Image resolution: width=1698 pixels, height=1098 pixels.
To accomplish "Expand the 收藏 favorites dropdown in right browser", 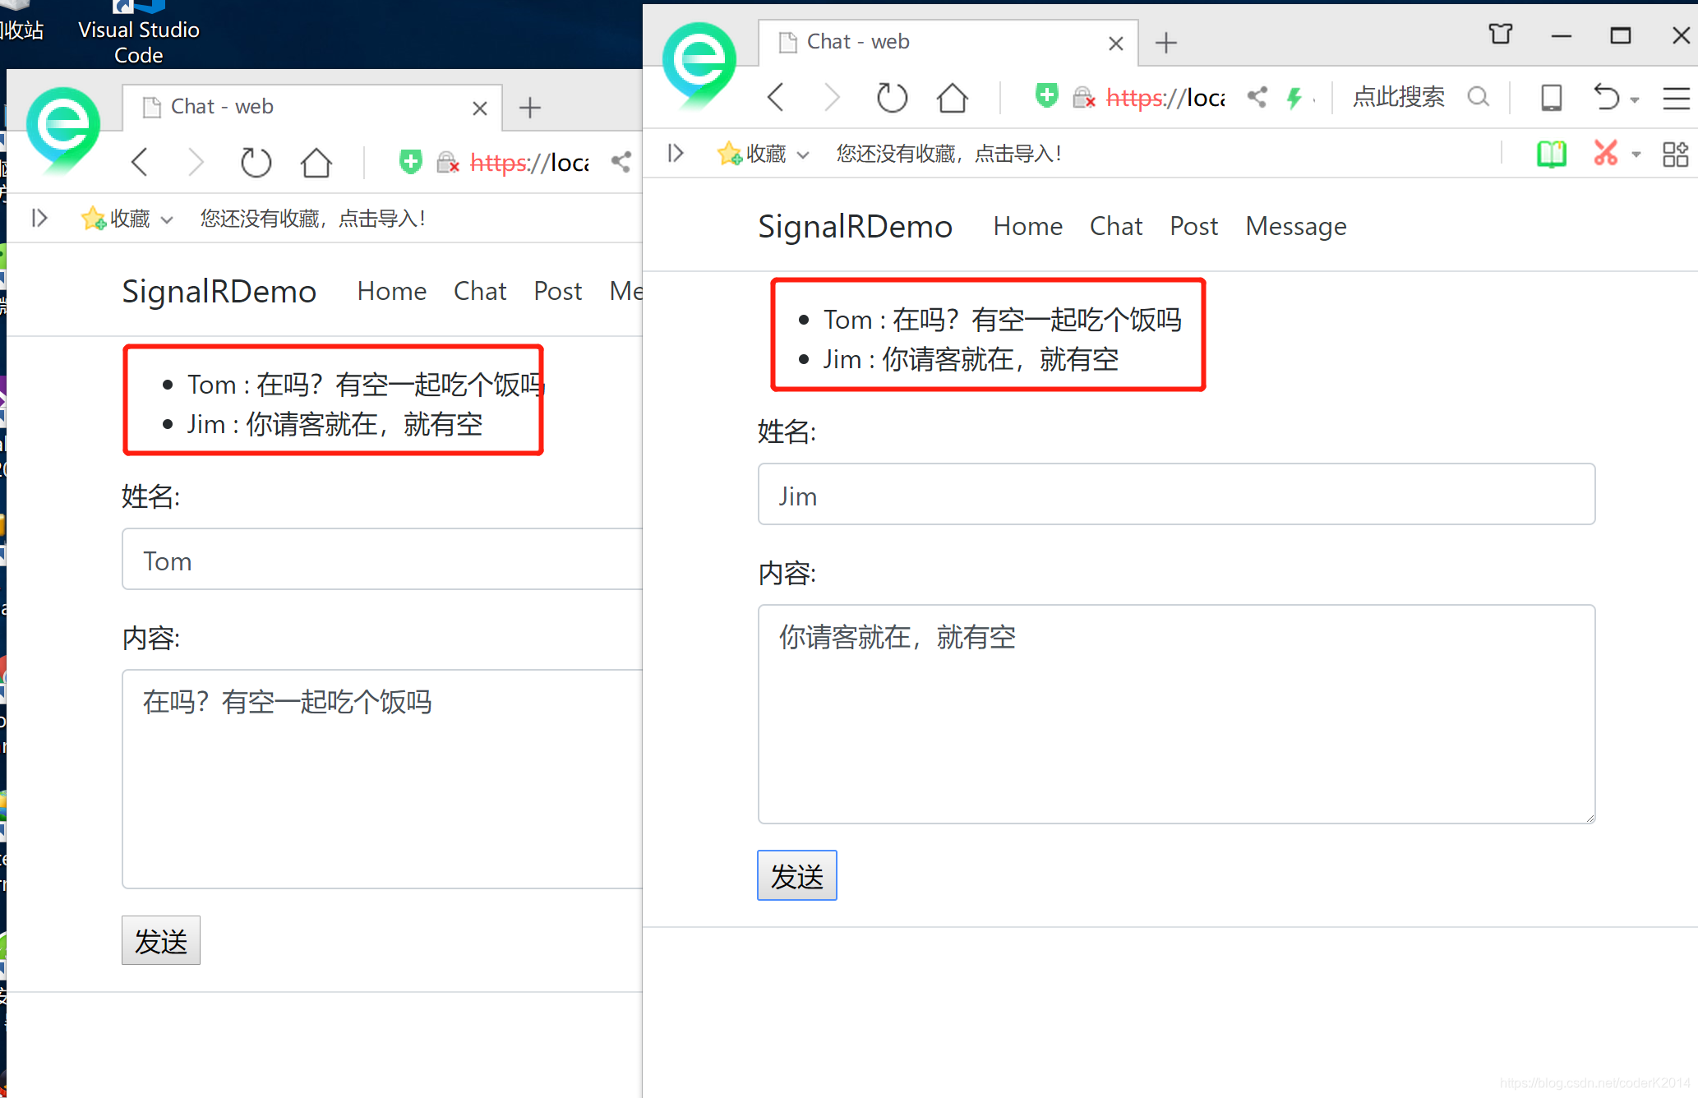I will click(x=803, y=155).
